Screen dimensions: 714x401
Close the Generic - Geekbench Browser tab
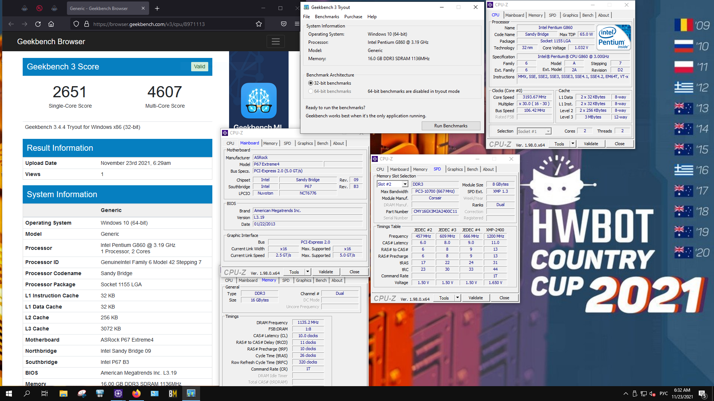tap(143, 8)
